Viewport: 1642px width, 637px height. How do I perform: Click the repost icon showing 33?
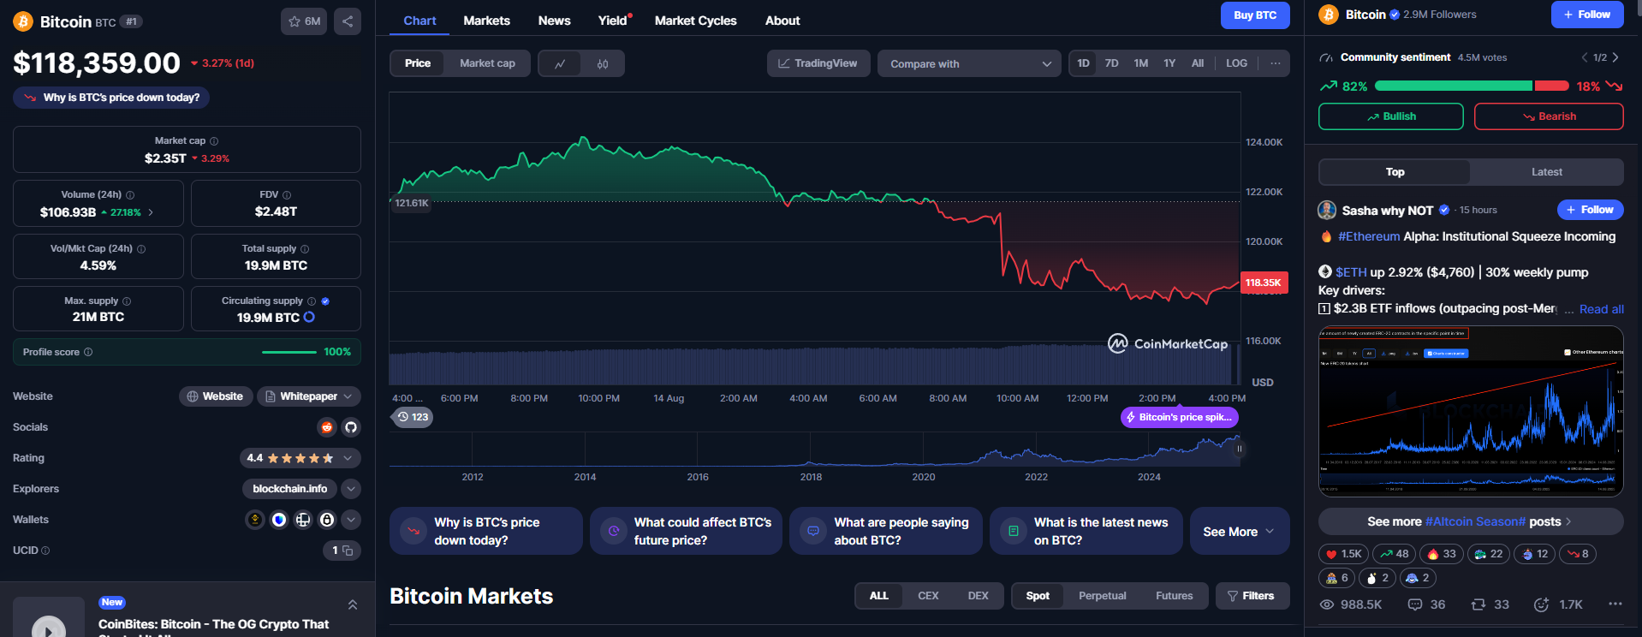[x=1478, y=604]
